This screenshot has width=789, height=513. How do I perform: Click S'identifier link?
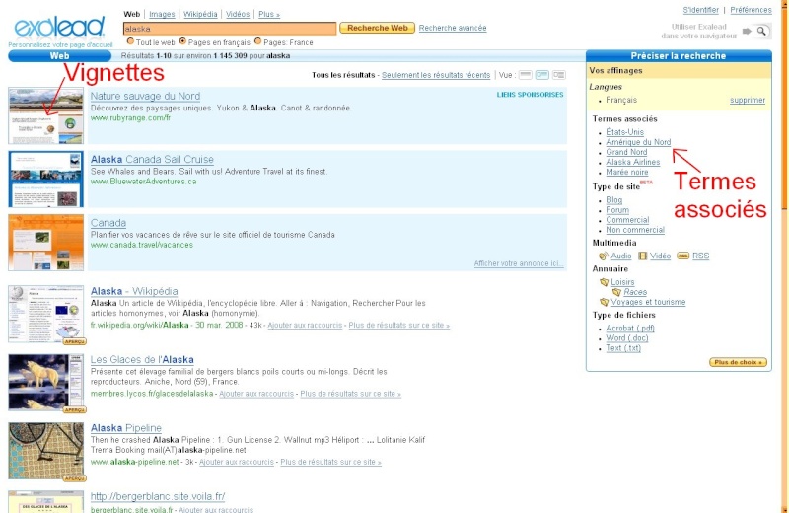click(700, 10)
